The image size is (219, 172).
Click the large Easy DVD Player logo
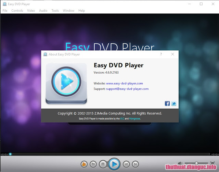tap(66, 84)
